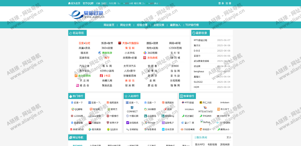This screenshot has height=146, width=301.
Task: Click the icon in 快审排行 header
Action: click(182, 96)
